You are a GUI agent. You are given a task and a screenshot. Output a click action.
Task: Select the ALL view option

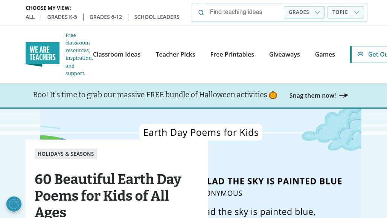(30, 17)
